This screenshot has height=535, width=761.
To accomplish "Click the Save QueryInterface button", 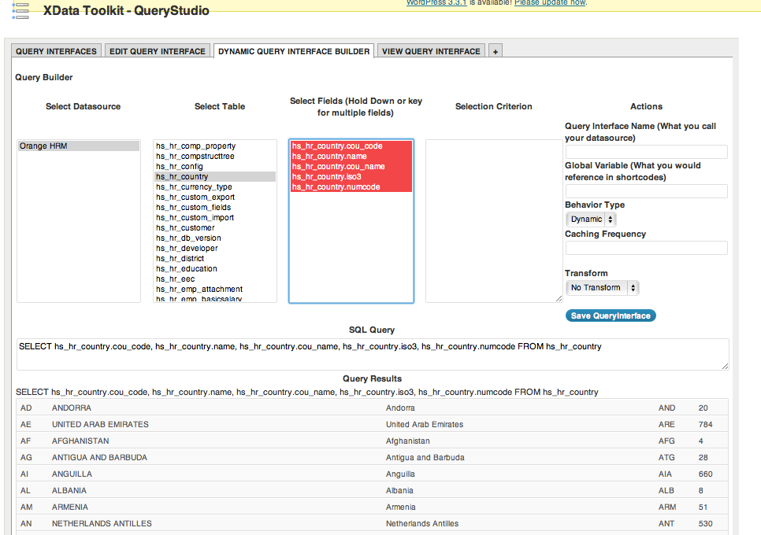I will click(611, 315).
